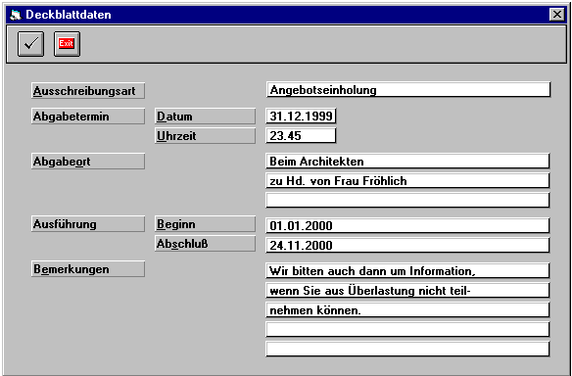The height and width of the screenshot is (376, 572).
Task: Click the Ausschreibungsart label
Action: (88, 90)
